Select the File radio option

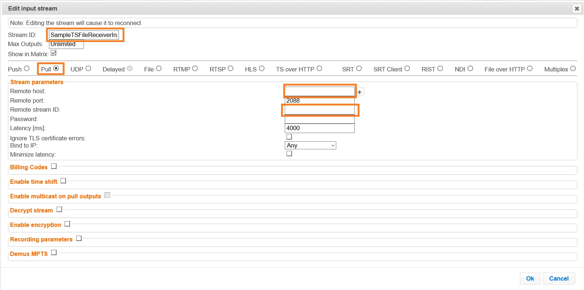click(x=159, y=69)
